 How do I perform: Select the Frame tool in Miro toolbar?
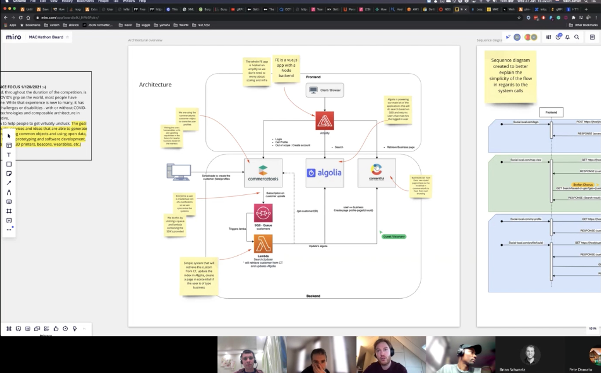point(9,211)
